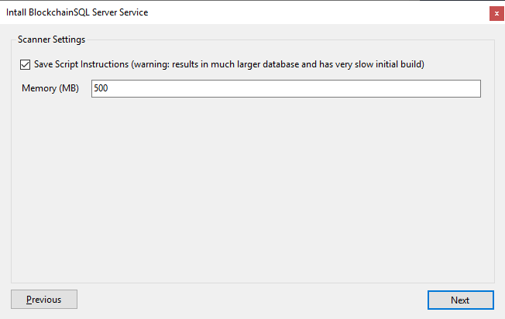Click the underlined Previous button
The height and width of the screenshot is (319, 505).
coord(44,300)
